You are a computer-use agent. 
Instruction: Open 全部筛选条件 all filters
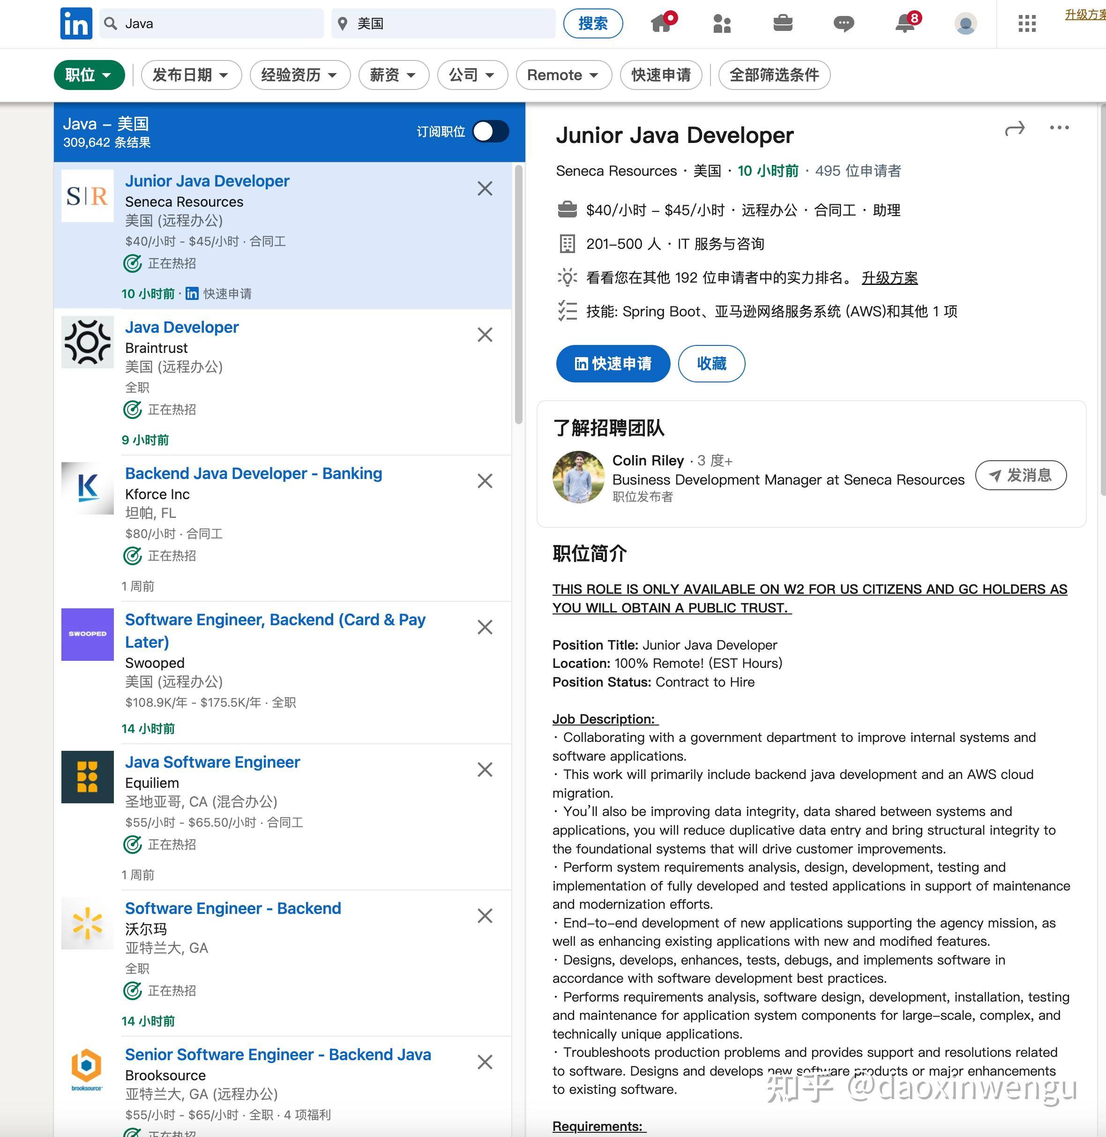[x=774, y=75]
